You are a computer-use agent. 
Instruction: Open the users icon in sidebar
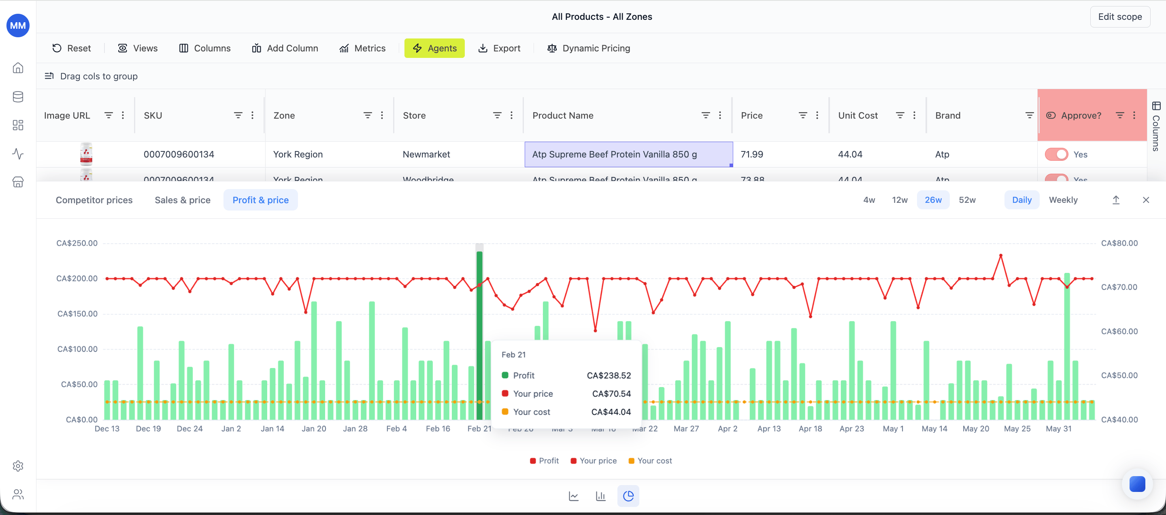coord(18,494)
